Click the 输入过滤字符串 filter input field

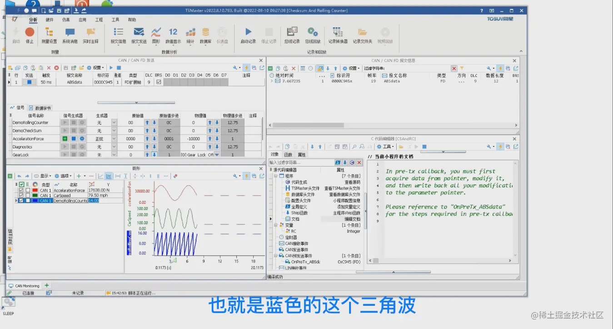(x=301, y=162)
